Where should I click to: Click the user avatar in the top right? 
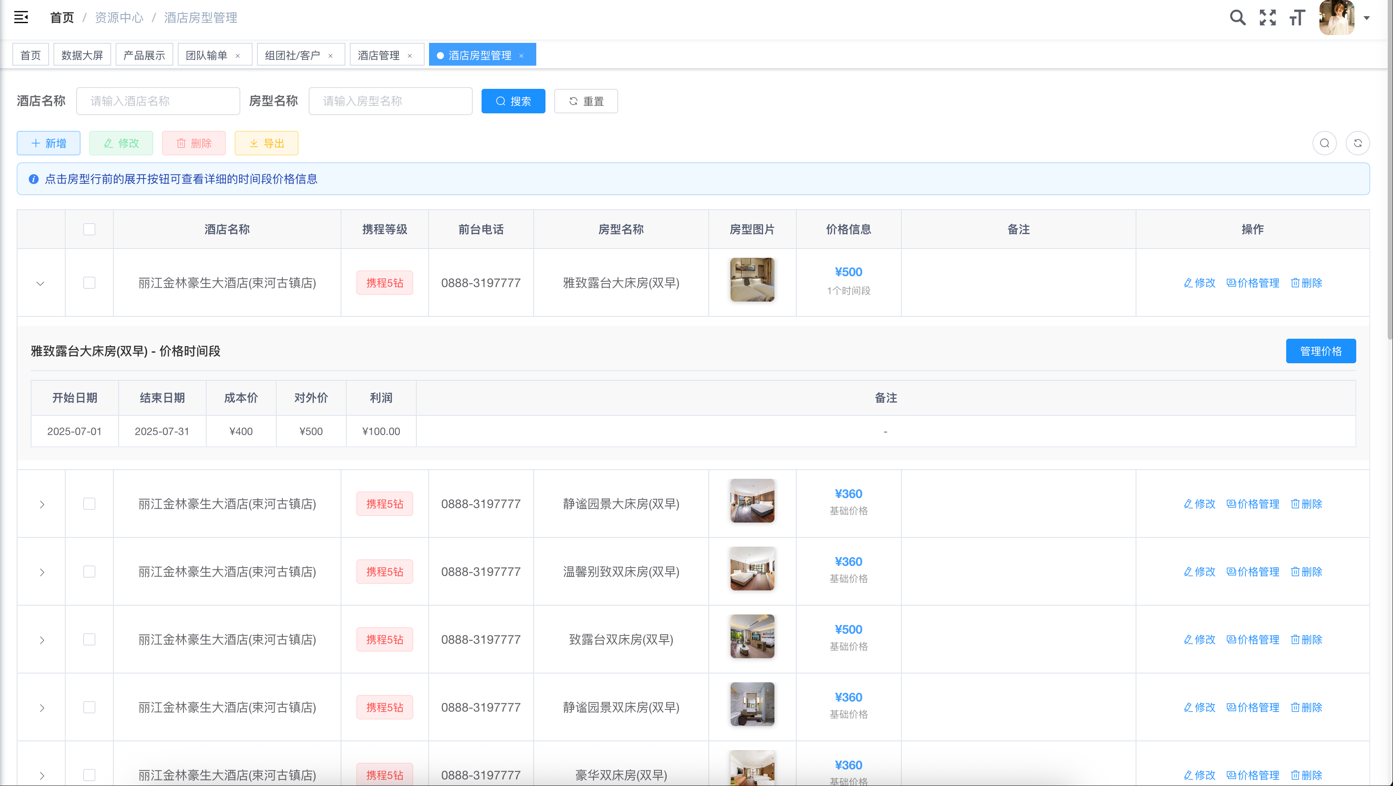(x=1336, y=18)
